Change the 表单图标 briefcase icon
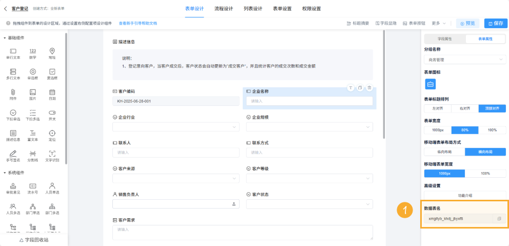This screenshot has width=509, height=246. click(430, 84)
